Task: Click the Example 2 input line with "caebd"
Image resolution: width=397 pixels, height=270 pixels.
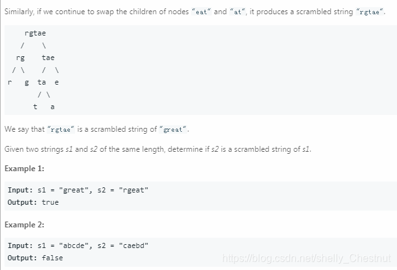Action: (x=78, y=245)
